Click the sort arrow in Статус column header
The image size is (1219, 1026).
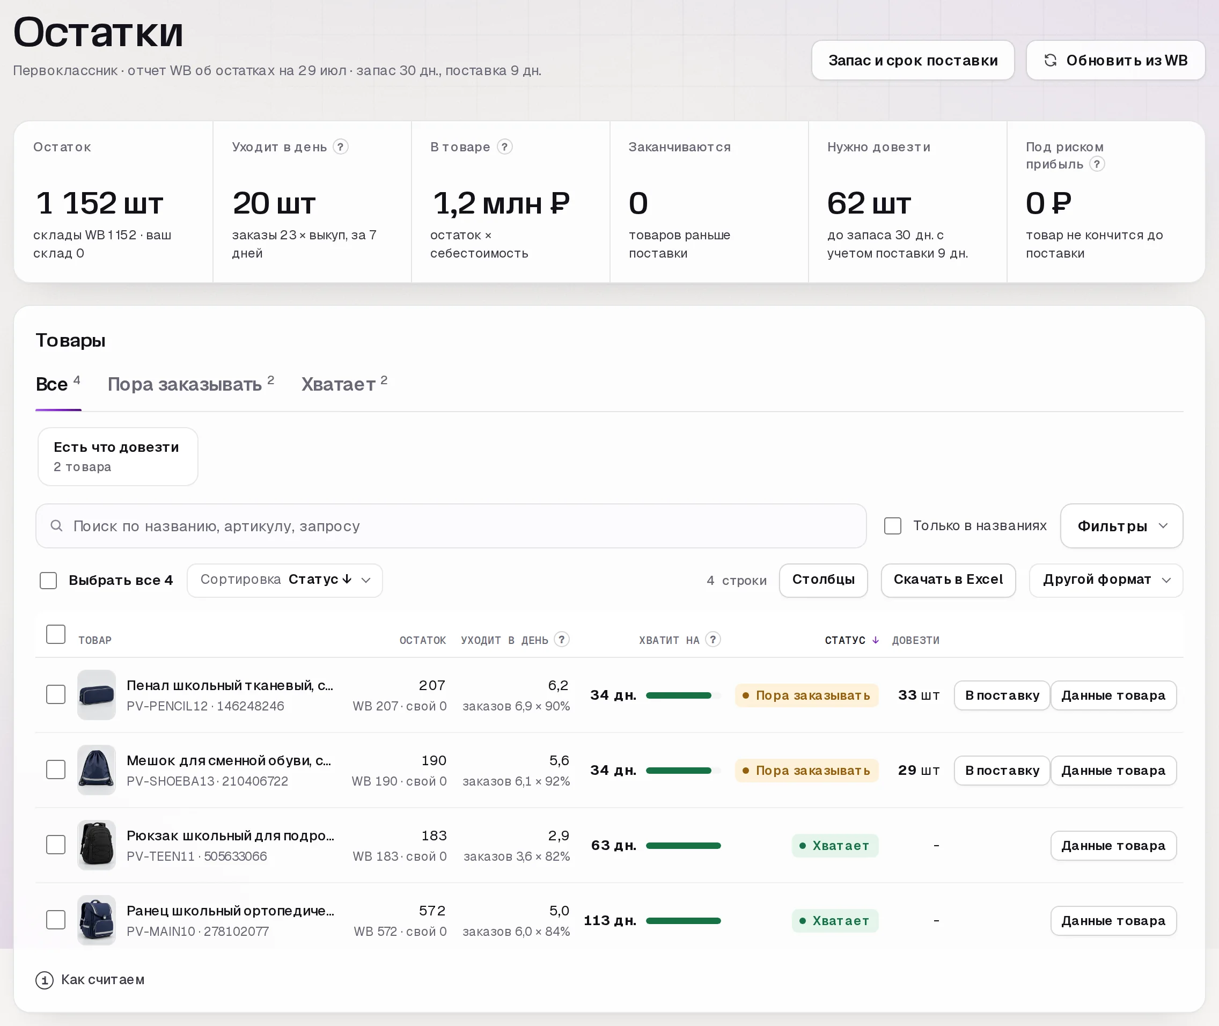[875, 640]
